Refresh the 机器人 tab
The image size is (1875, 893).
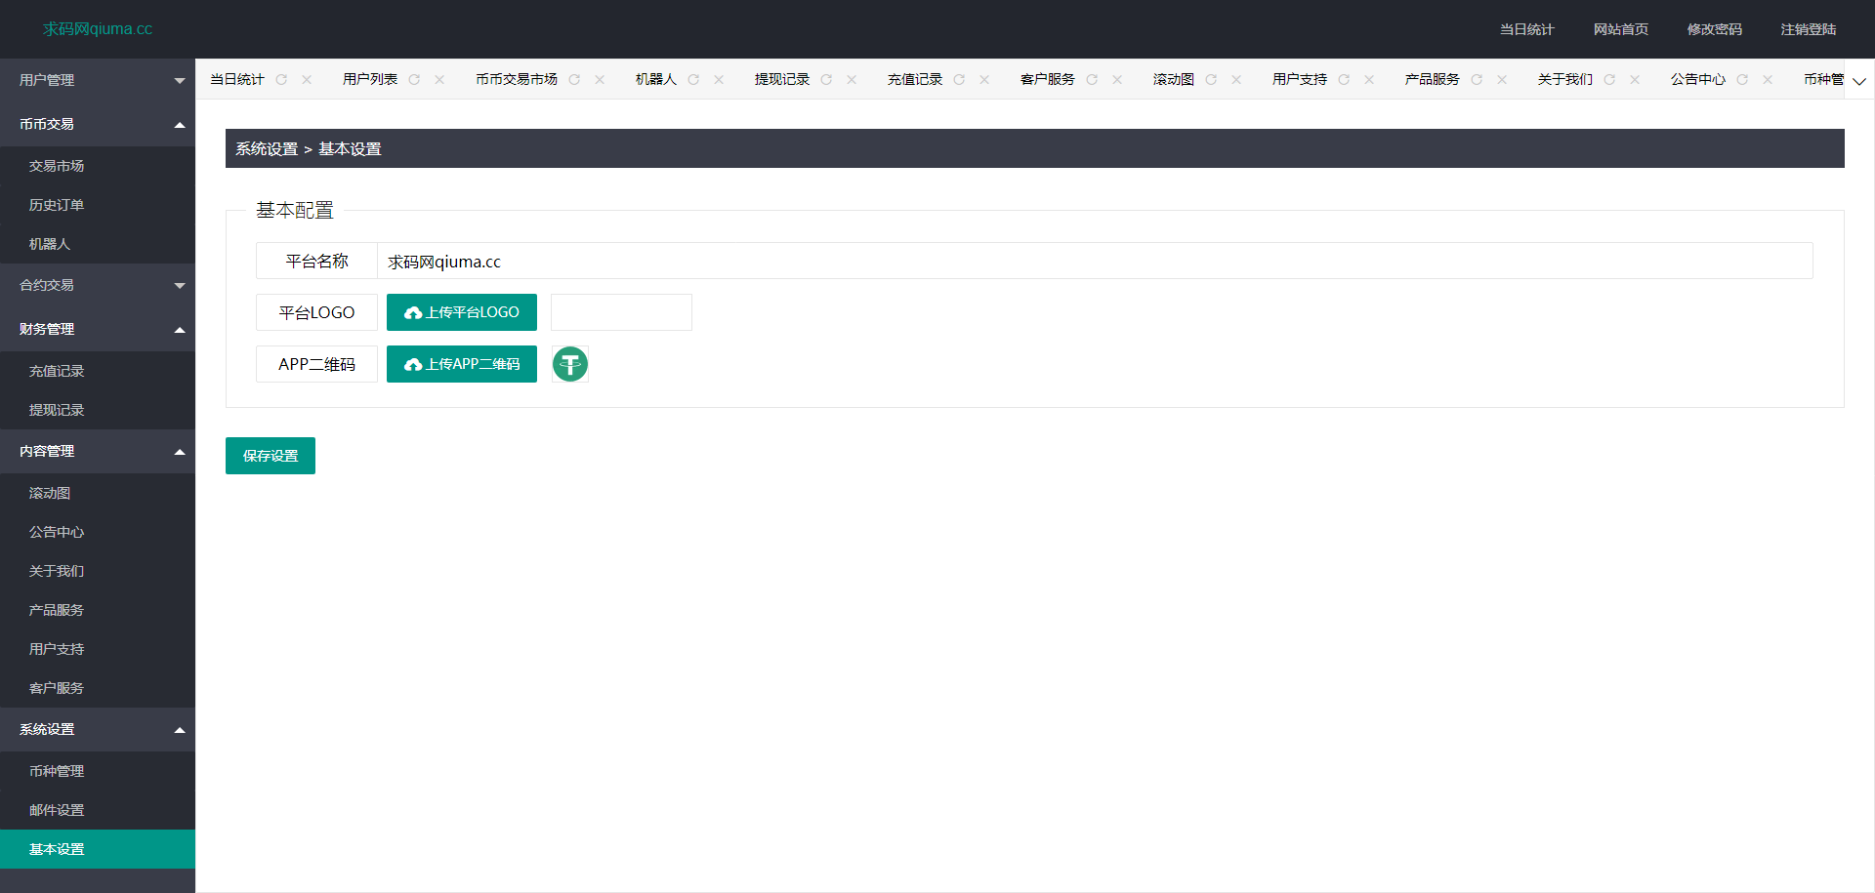point(693,80)
